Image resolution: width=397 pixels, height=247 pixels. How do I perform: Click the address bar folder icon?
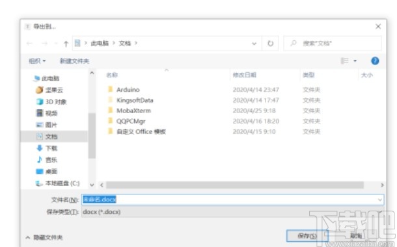(77, 44)
